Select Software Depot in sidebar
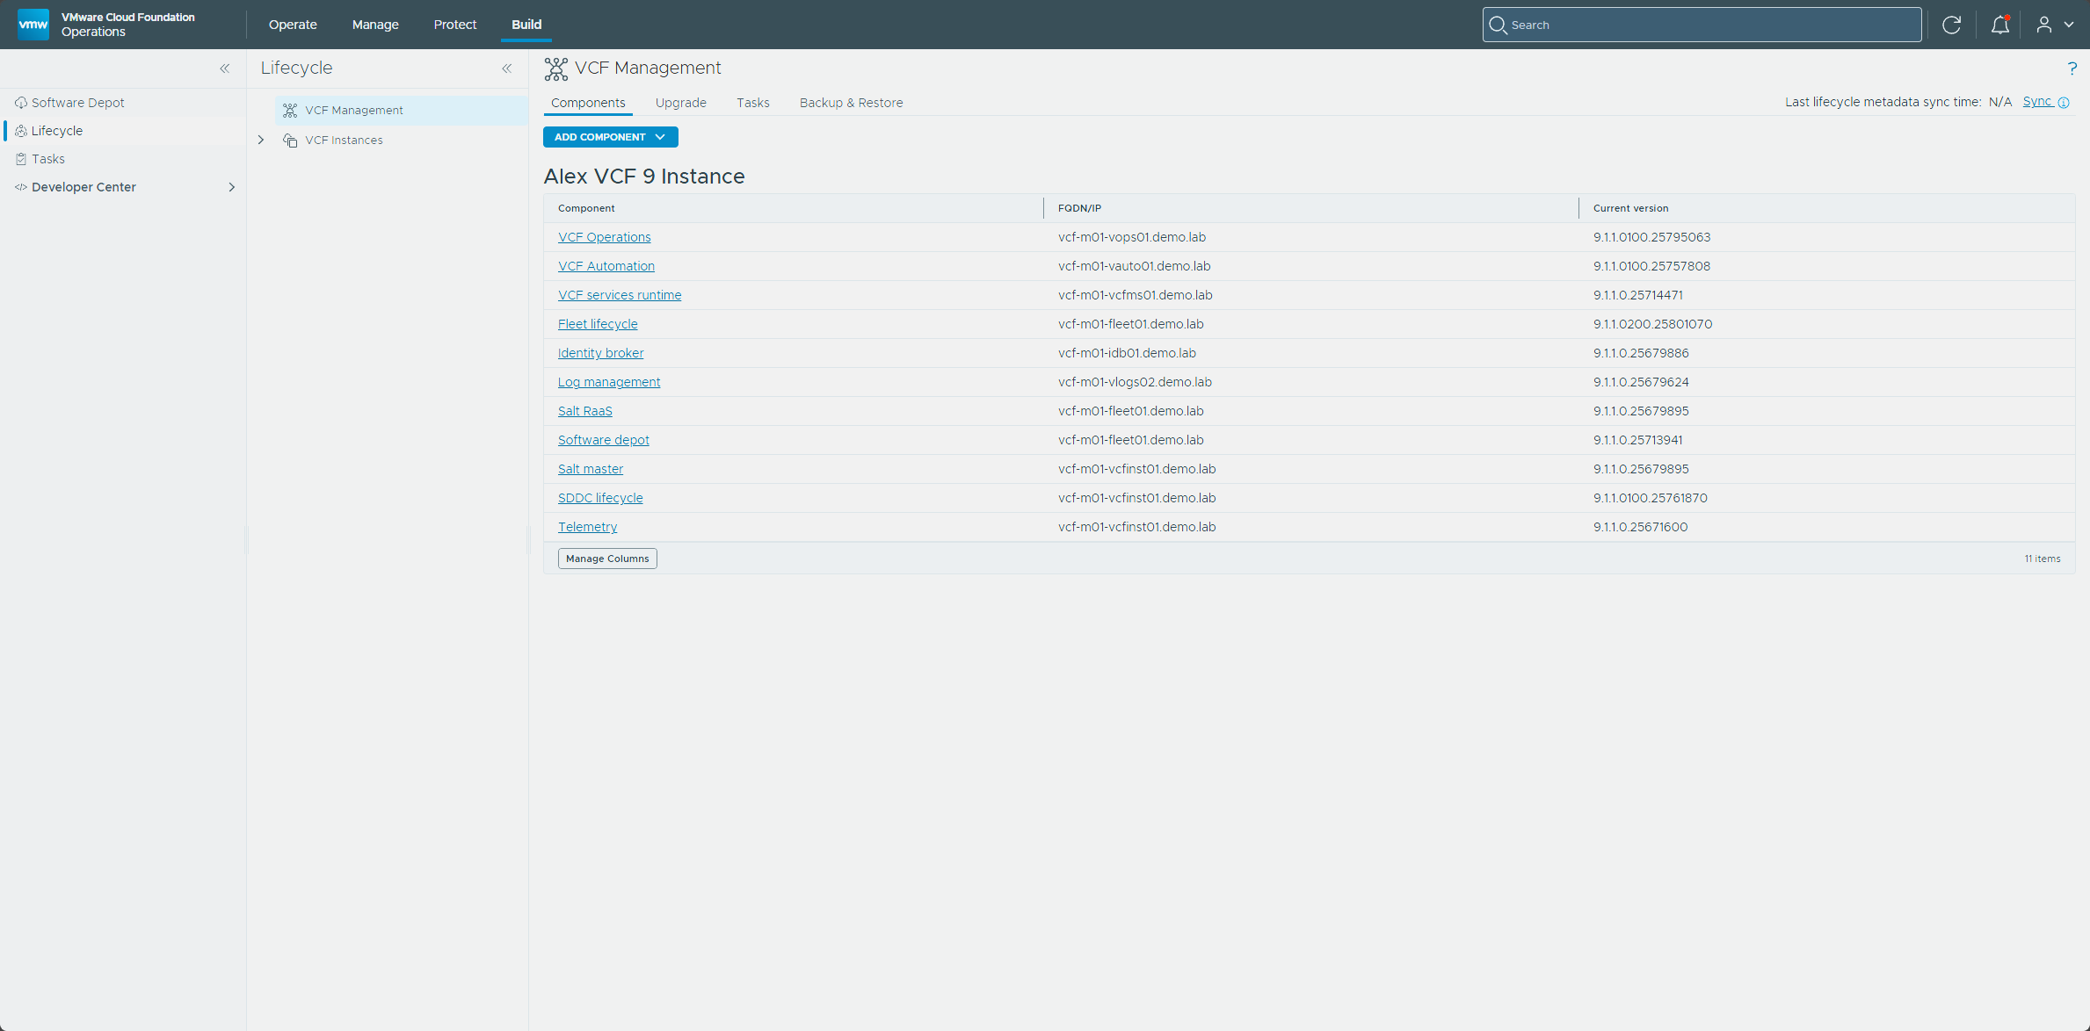2090x1031 pixels. (77, 103)
